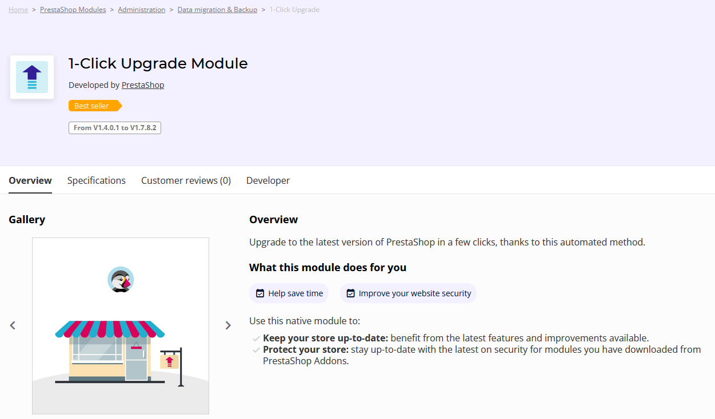Go to the Home breadcrumb link
Viewport: 715px width, 419px height.
point(18,10)
